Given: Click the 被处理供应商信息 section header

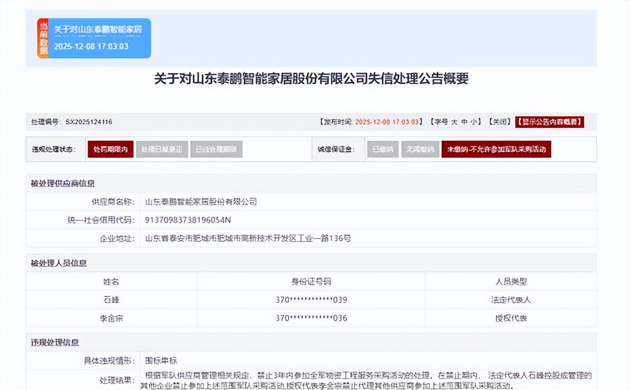Looking at the screenshot, I should [62, 183].
